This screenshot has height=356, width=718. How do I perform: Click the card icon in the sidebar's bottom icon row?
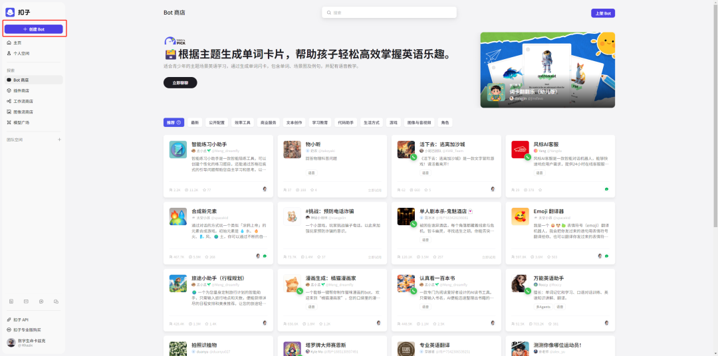[26, 302]
